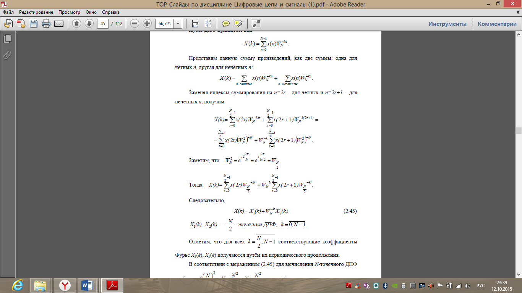Open the Инструменты panel
The image size is (522, 293).
(x=447, y=24)
